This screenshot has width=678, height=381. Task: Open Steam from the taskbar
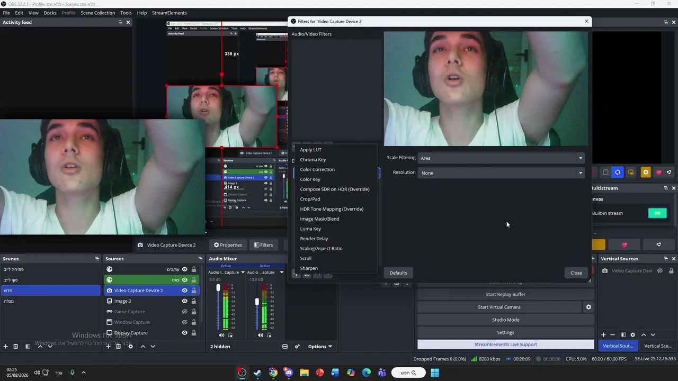[x=257, y=373]
